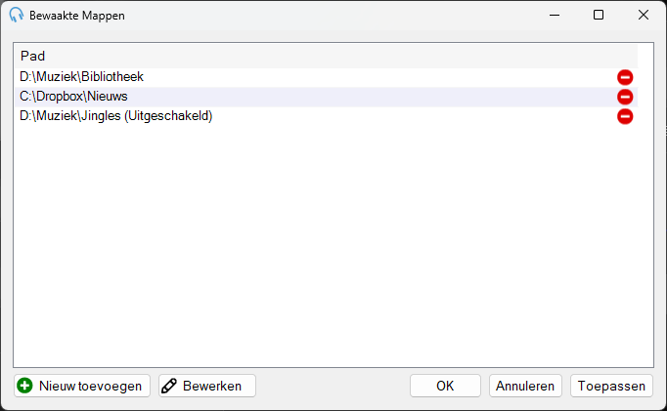Select the D:\Muziek\Bibliotheek row
The height and width of the screenshot is (411, 667).
click(x=327, y=77)
